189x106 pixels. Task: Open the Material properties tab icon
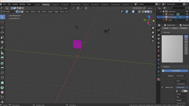[x=159, y=79]
